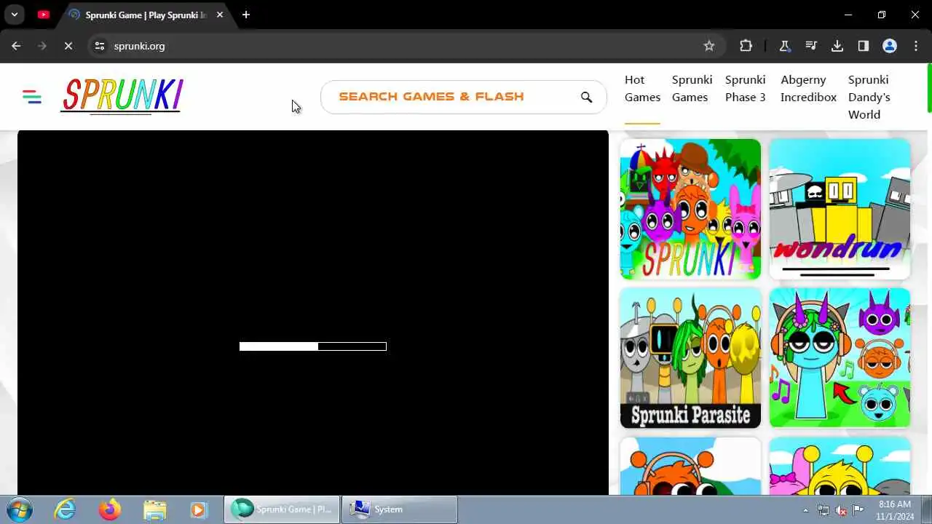The image size is (932, 524).
Task: Open the orange headphone character game thumbnail
Action: (x=690, y=466)
